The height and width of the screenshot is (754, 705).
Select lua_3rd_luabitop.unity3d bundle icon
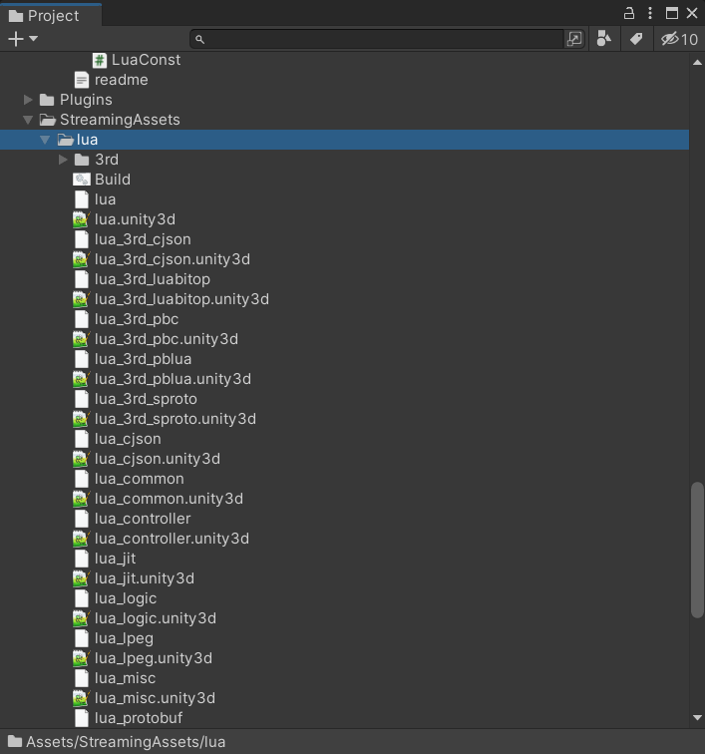click(x=82, y=299)
